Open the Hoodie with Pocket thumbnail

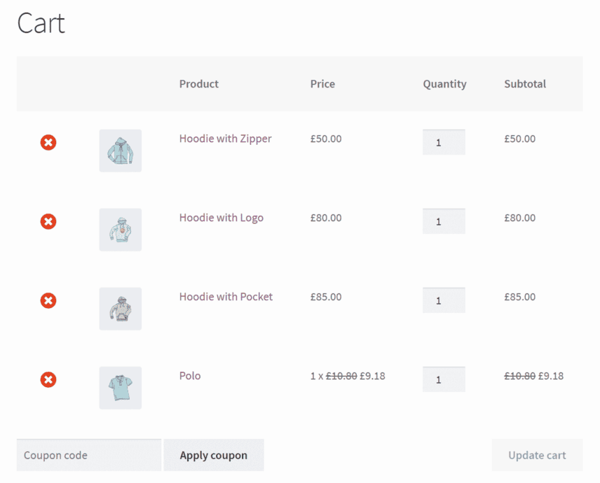pyautogui.click(x=120, y=308)
